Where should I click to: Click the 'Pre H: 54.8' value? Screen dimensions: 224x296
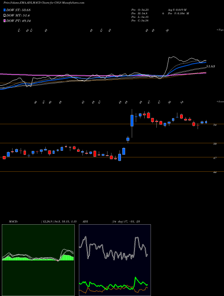tap(139, 13)
